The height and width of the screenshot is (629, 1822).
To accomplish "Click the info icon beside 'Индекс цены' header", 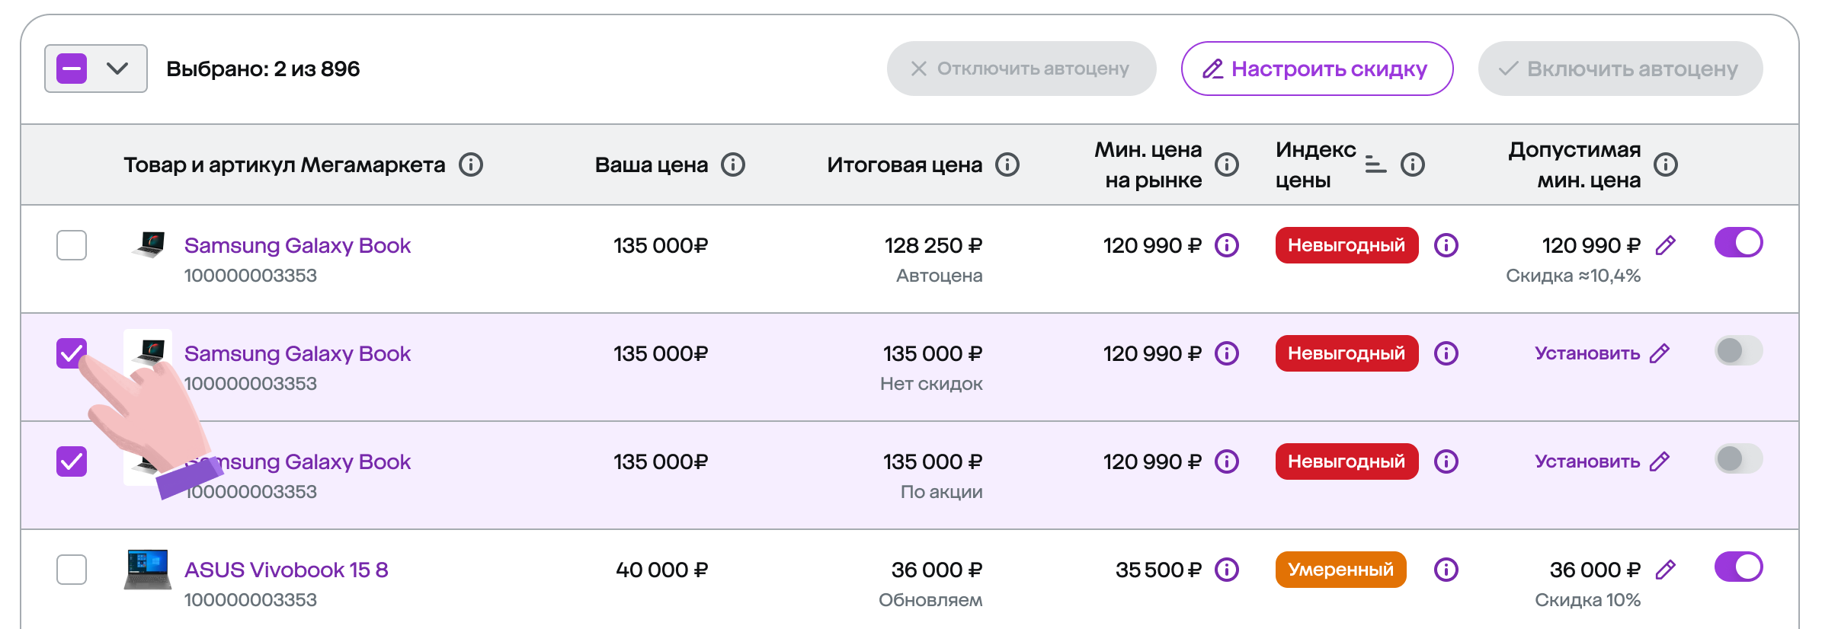I will (x=1413, y=164).
